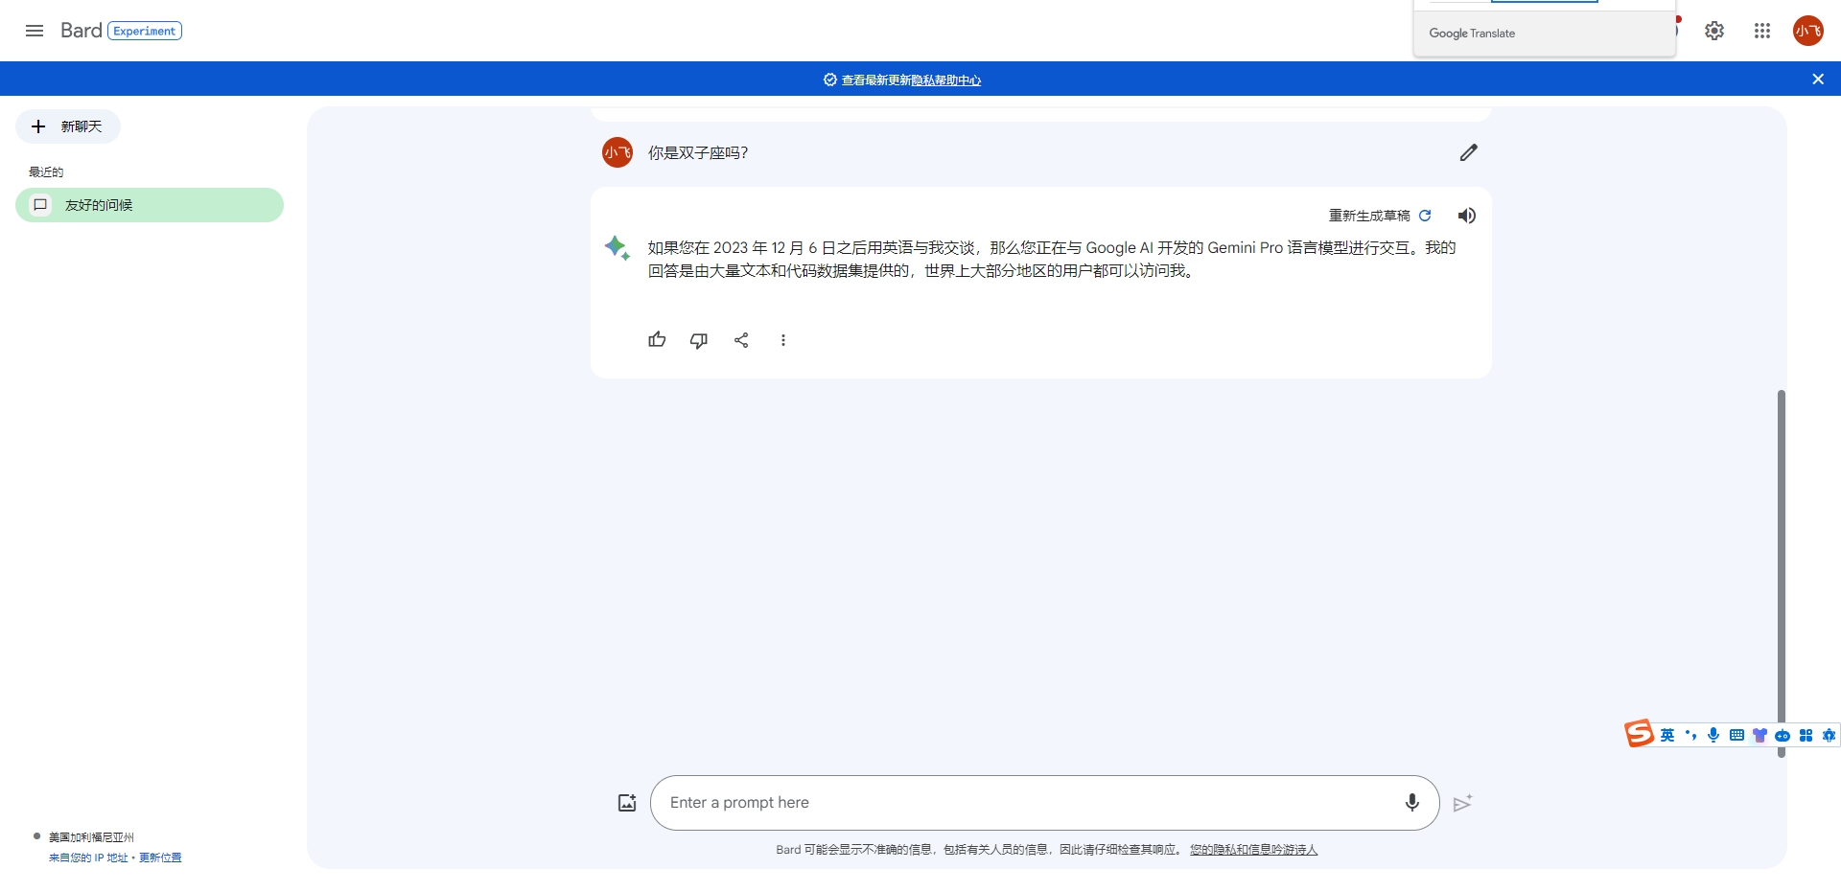This screenshot has width=1841, height=892.
Task: Click the 最近的 section label
Action: (x=46, y=172)
